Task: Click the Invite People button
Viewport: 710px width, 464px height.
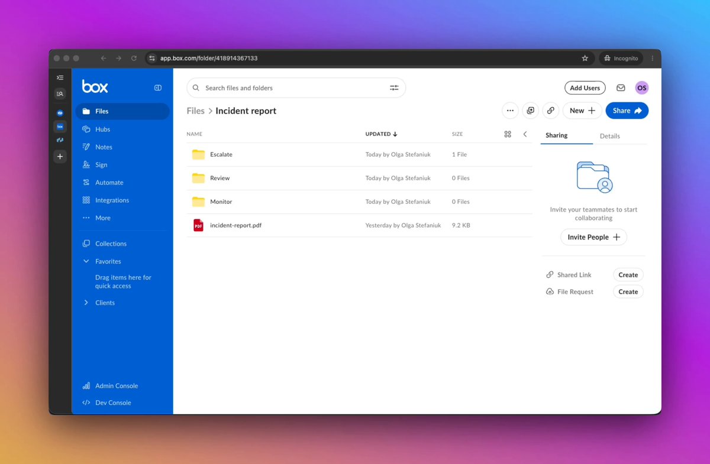Action: pos(593,237)
